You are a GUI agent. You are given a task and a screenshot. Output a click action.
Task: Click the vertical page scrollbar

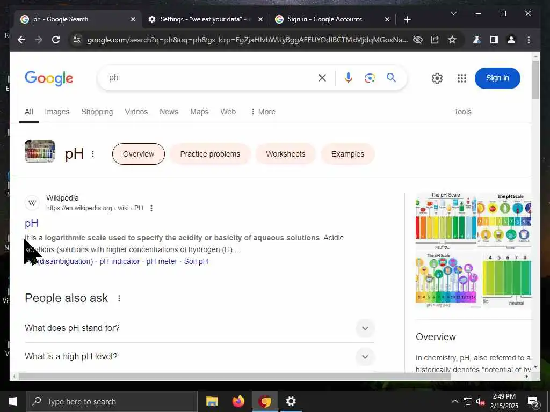pyautogui.click(x=535, y=80)
